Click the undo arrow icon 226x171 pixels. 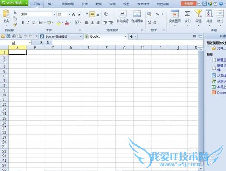pyautogui.click(x=25, y=36)
